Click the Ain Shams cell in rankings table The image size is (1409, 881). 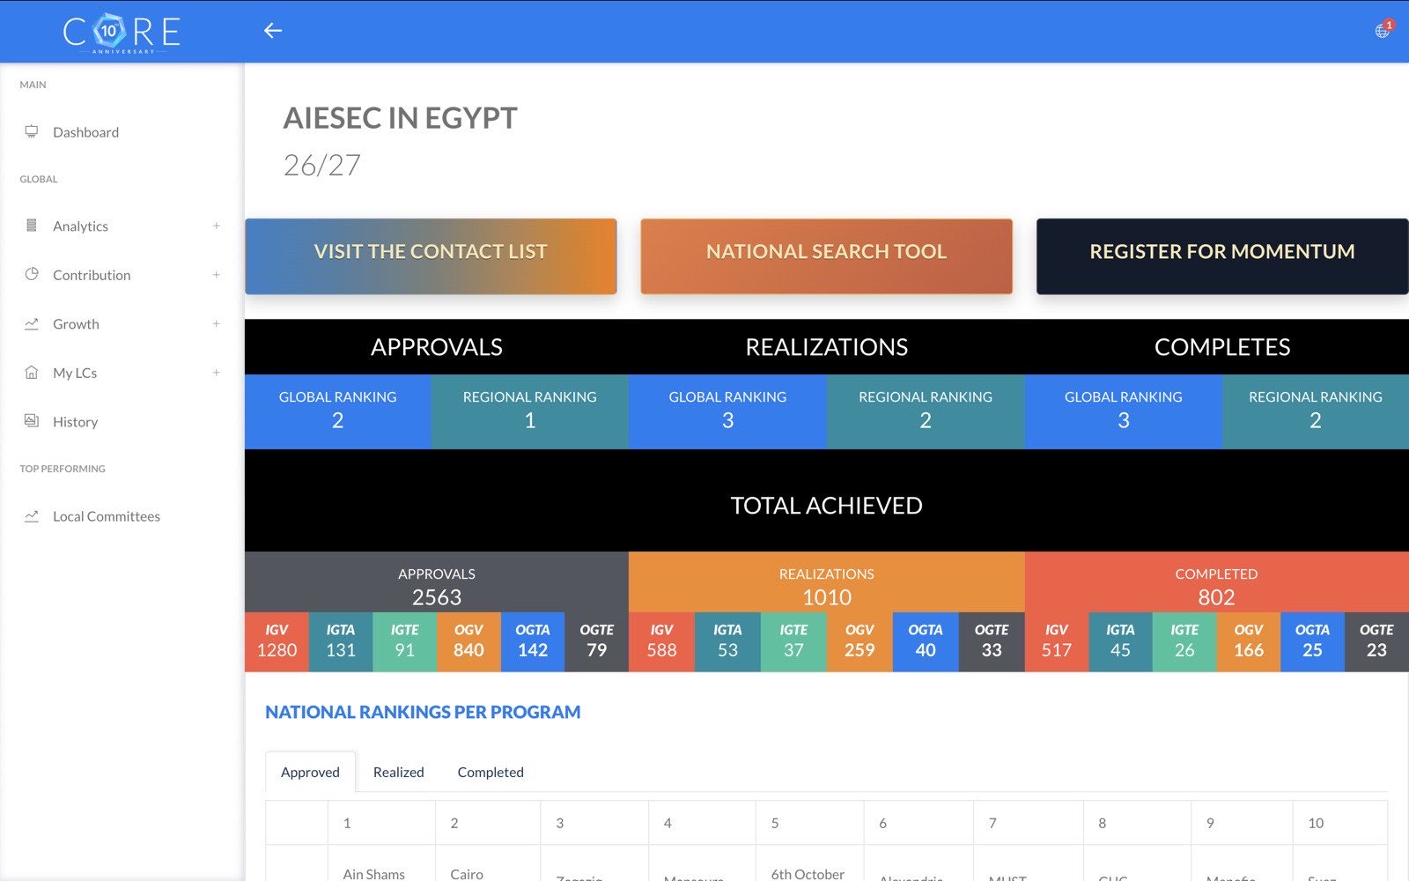point(381,864)
